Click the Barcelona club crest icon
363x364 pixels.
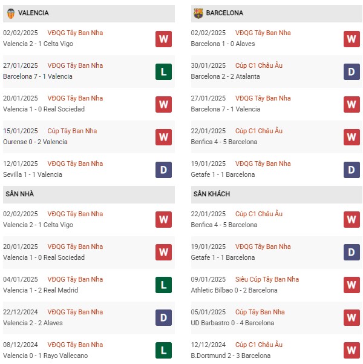tap(198, 13)
